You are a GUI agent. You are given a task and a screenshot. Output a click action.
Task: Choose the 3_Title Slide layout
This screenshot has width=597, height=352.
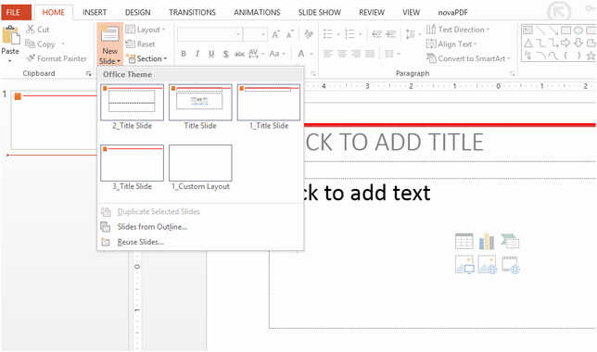tap(133, 168)
